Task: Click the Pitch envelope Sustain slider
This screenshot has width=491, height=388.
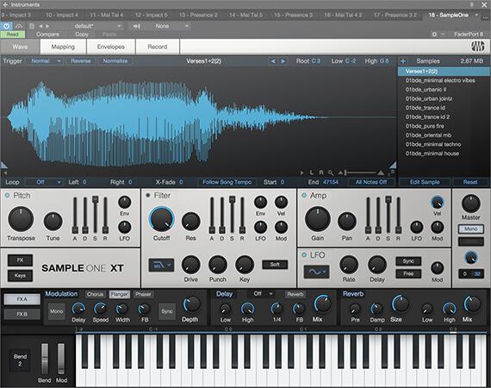Action: (96, 215)
